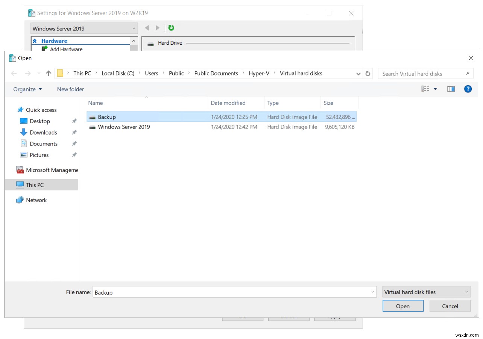The height and width of the screenshot is (339, 483).
Task: Click the Open button
Action: [x=402, y=306]
